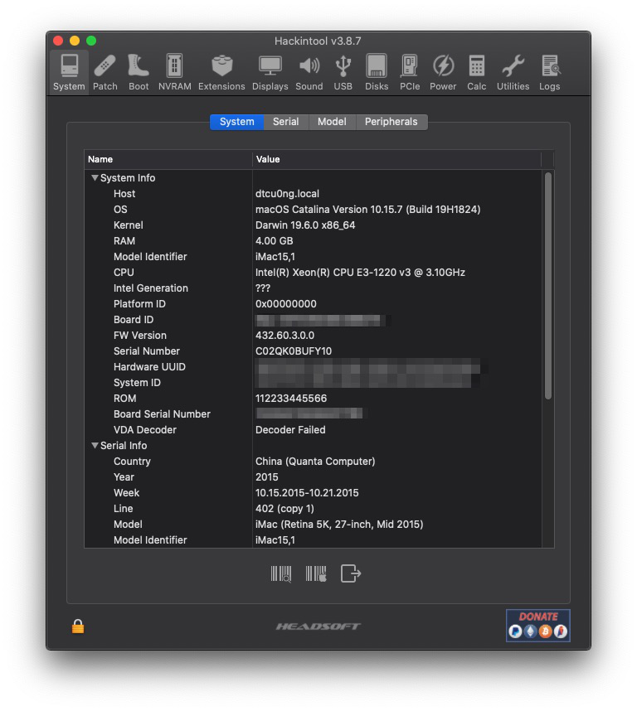Click the export arrow icon
The width and height of the screenshot is (637, 711).
(351, 573)
